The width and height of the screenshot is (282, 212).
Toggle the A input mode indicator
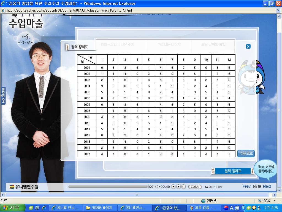point(232,208)
